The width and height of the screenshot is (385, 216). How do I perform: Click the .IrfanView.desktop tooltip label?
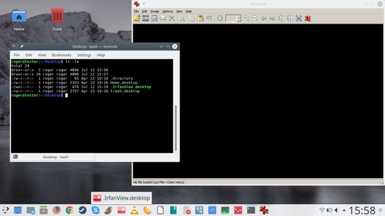(x=122, y=198)
